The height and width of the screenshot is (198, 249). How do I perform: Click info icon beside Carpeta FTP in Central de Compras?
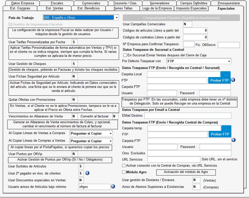click(234, 140)
